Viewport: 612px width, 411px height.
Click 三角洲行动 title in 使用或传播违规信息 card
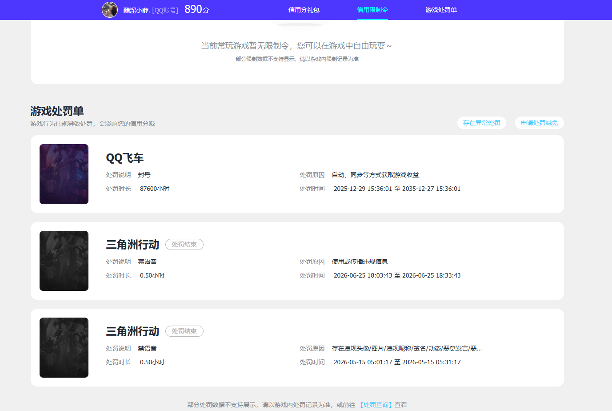[x=132, y=245]
